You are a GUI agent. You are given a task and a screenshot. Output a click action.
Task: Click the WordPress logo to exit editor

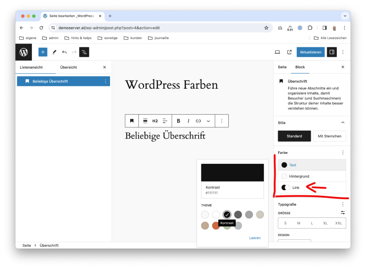[24, 52]
